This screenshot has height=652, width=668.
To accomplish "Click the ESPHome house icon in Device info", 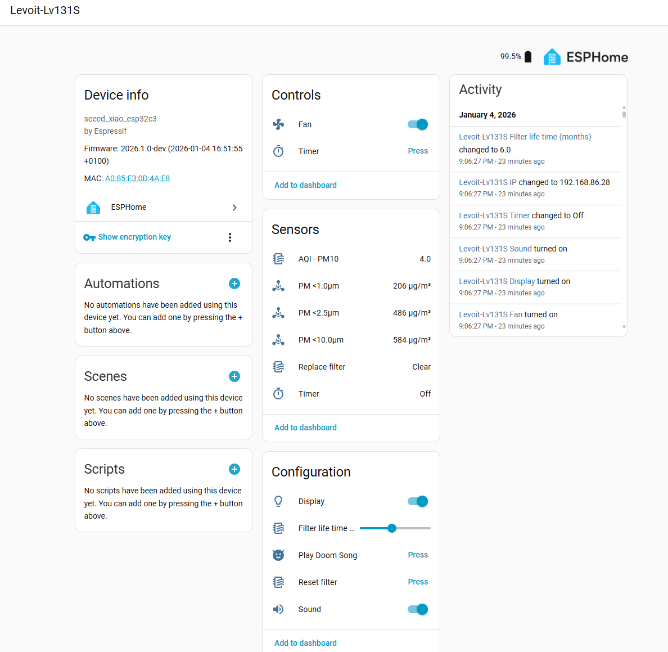I will 93,208.
